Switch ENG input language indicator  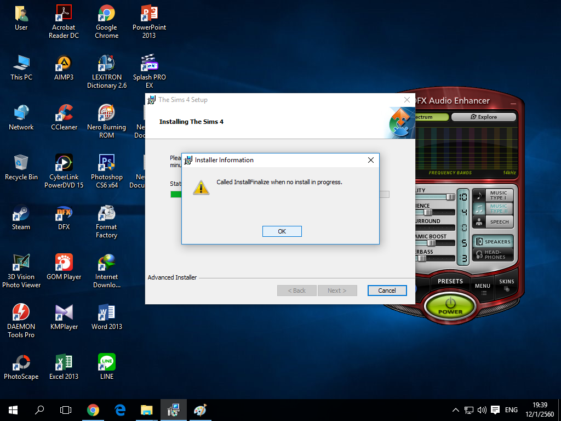(511, 410)
